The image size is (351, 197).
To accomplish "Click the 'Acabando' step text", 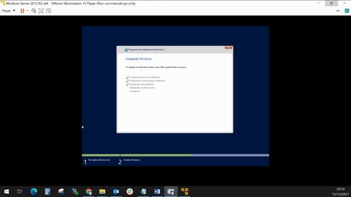I will [x=134, y=91].
